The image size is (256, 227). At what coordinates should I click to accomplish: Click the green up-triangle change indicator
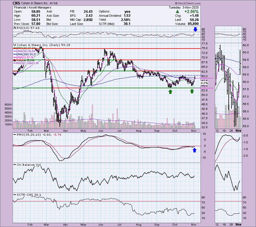[177, 12]
